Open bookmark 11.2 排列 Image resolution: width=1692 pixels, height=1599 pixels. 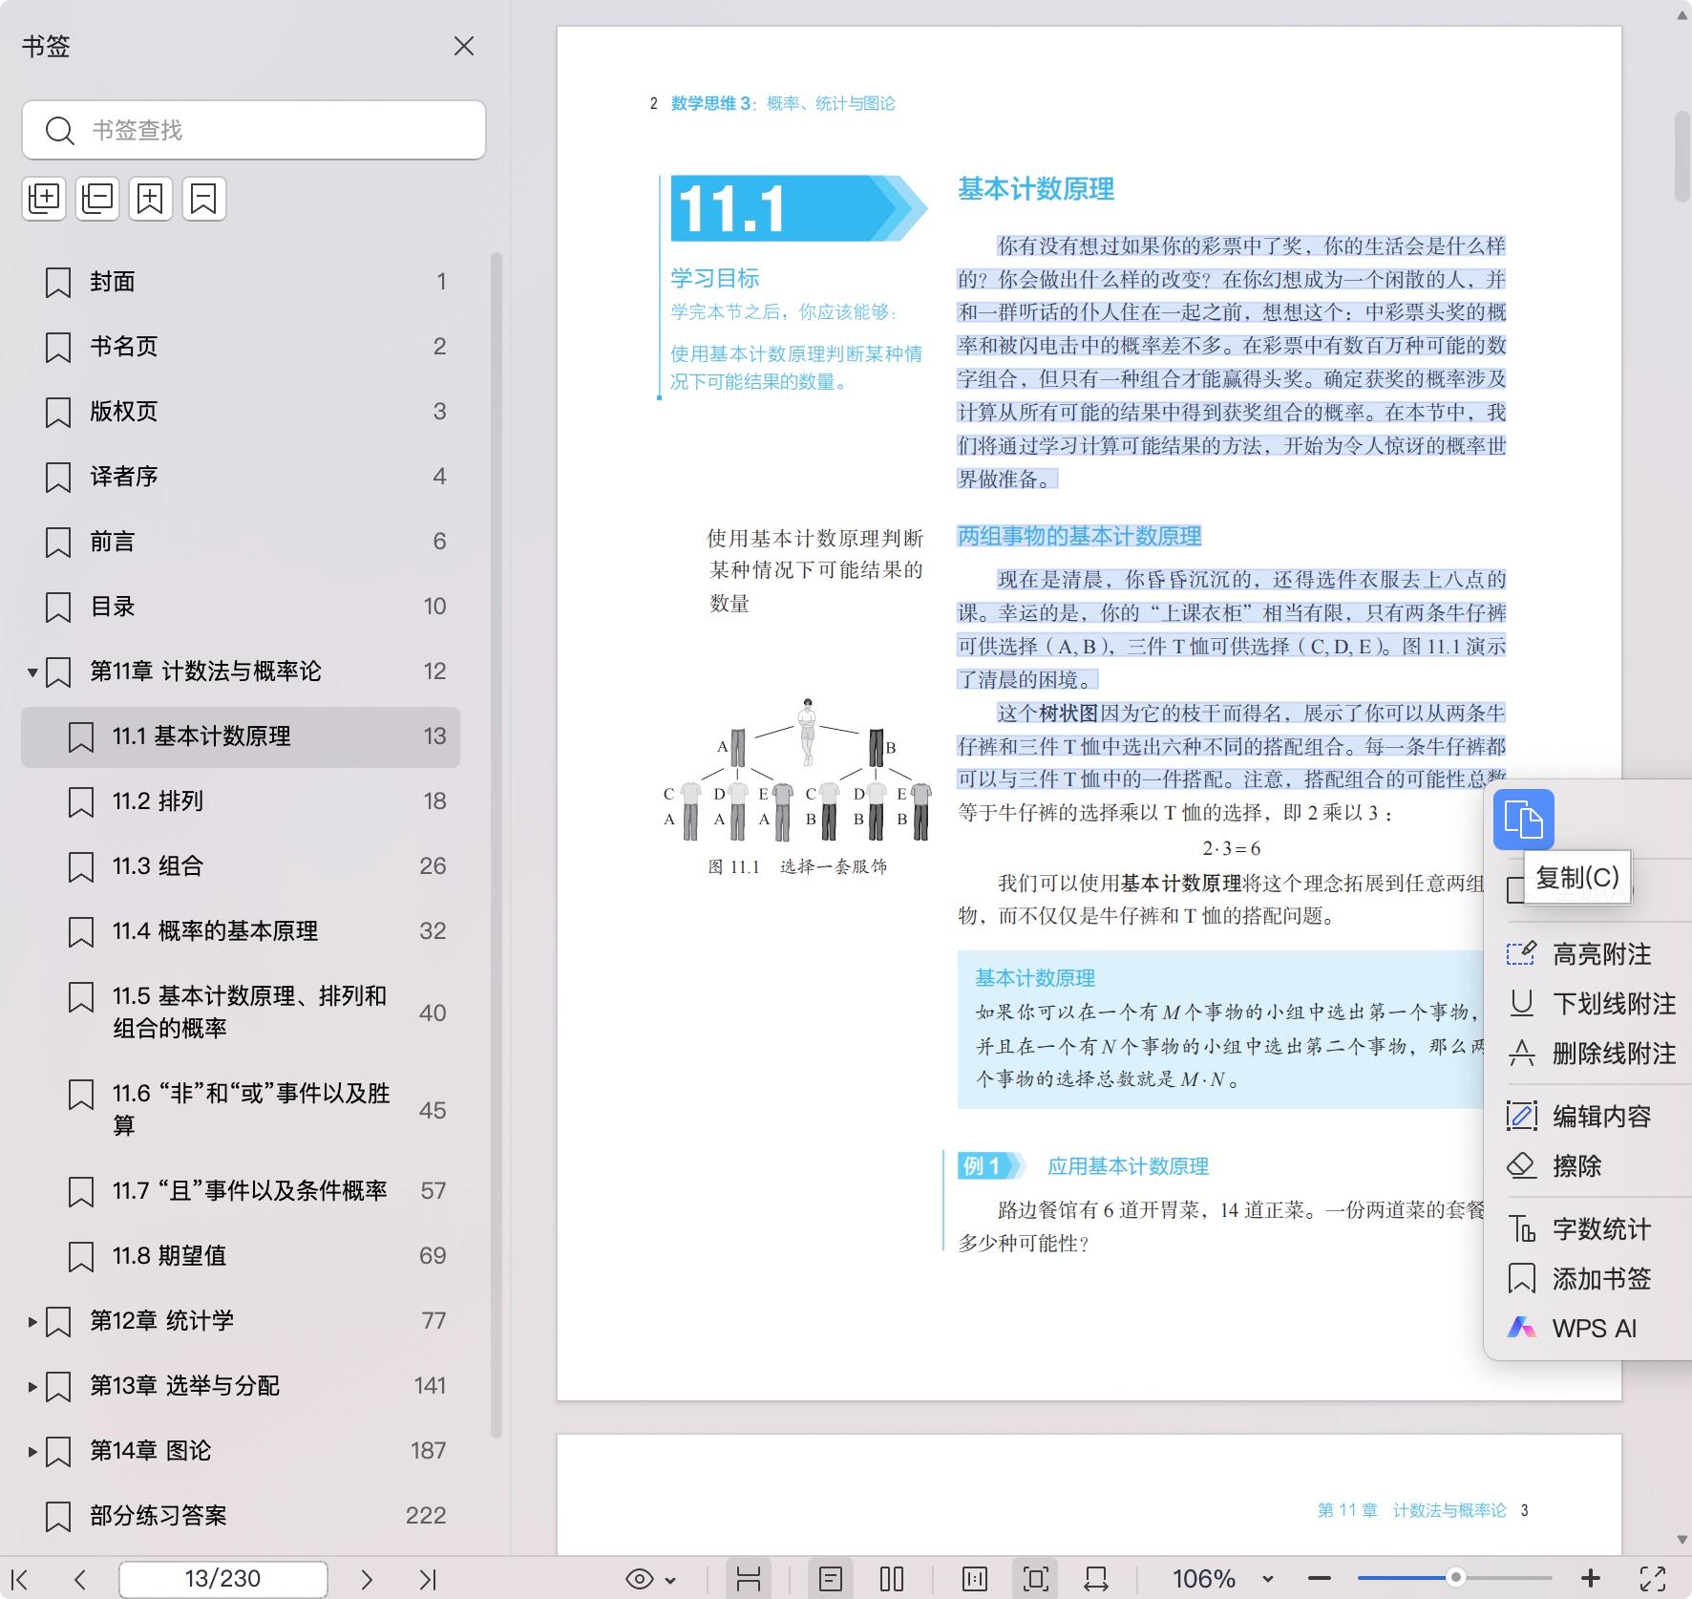click(x=159, y=800)
